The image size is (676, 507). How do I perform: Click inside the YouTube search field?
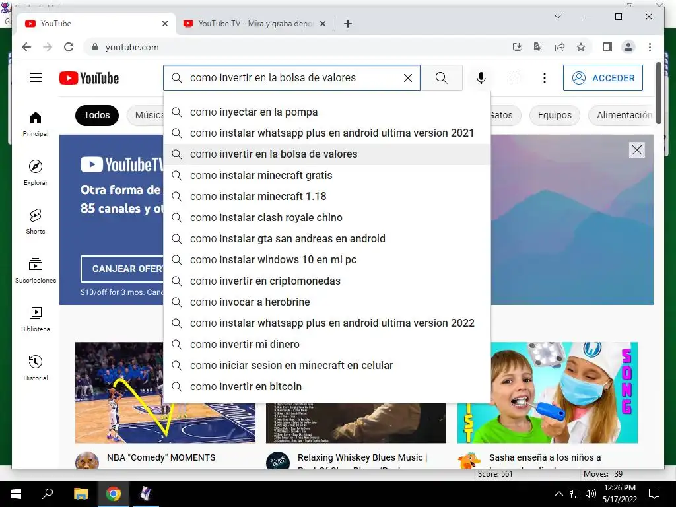point(291,78)
